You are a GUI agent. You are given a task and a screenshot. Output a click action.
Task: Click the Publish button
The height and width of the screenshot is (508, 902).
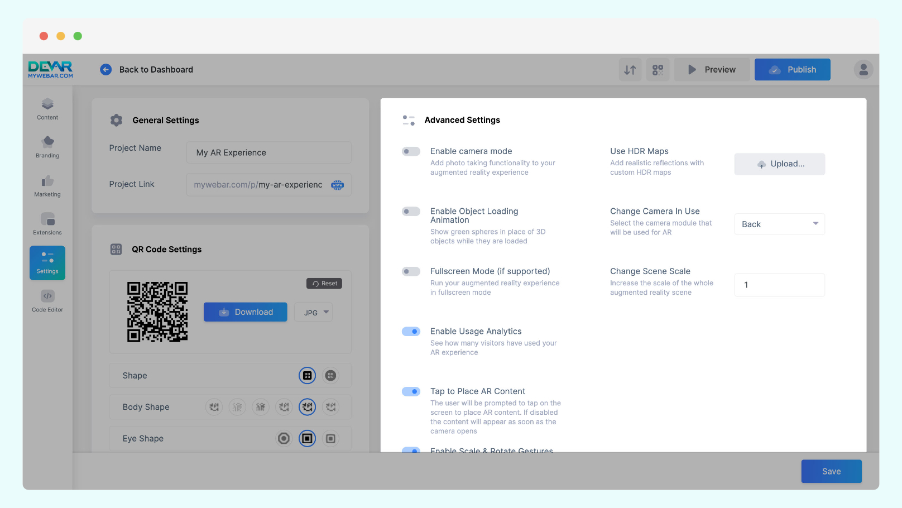792,70
